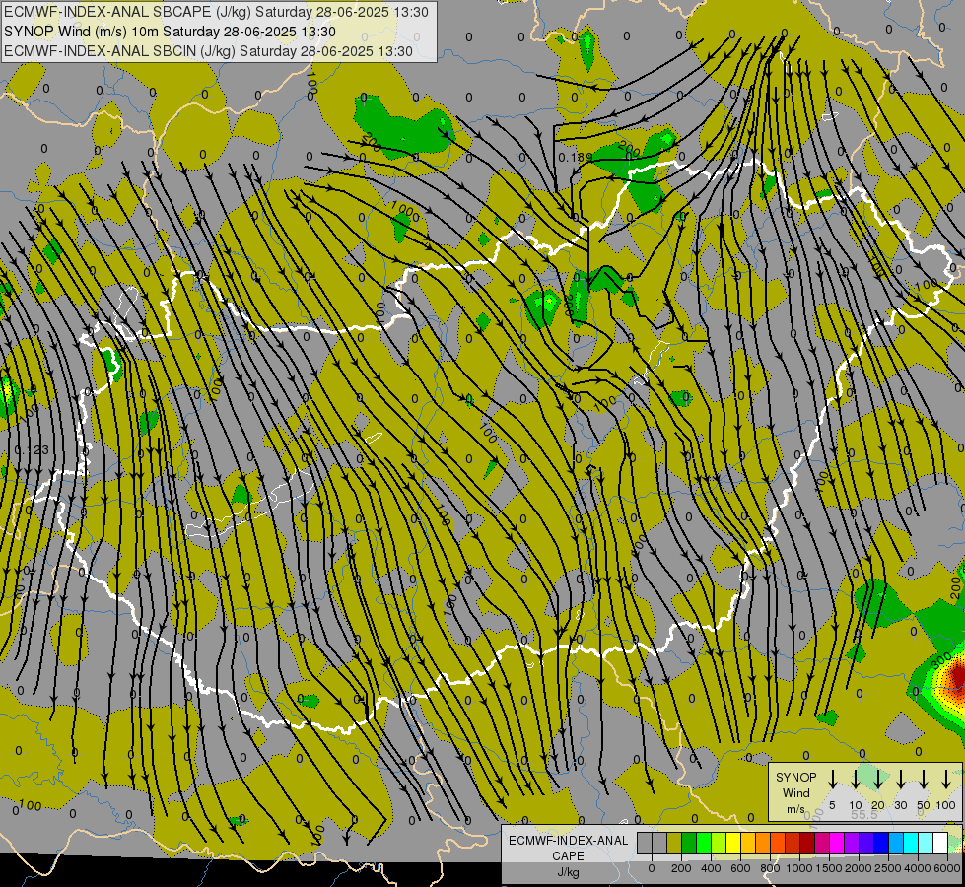Viewport: 965px width, 887px height.
Task: Click the '30' speed value in wind legend
Action: point(900,805)
